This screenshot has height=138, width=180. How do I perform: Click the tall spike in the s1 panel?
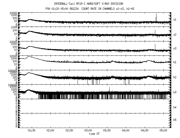coord(156,17)
